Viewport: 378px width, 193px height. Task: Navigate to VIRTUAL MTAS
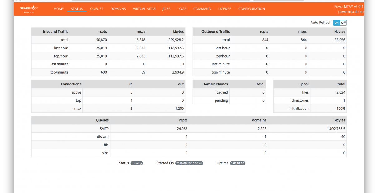pyautogui.click(x=144, y=9)
